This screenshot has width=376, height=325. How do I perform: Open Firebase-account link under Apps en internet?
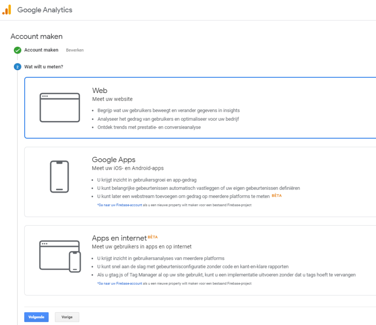tap(120, 284)
